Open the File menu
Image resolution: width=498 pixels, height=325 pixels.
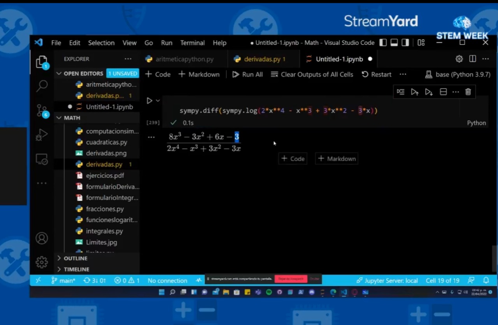(56, 43)
